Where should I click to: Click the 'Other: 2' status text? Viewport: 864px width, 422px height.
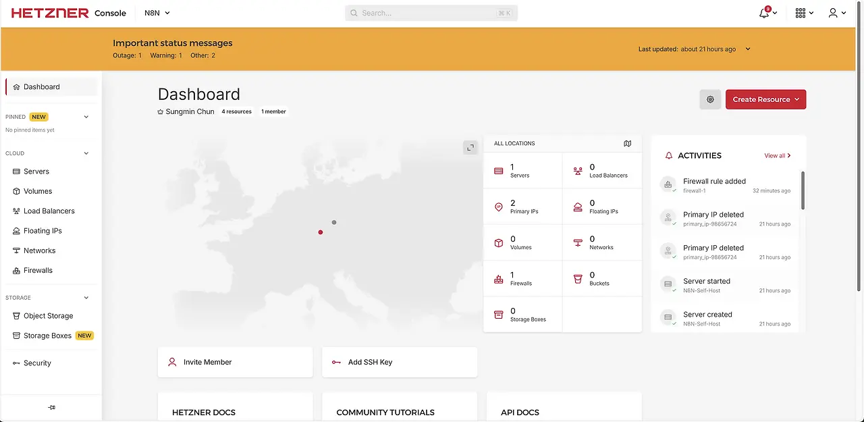pyautogui.click(x=202, y=55)
